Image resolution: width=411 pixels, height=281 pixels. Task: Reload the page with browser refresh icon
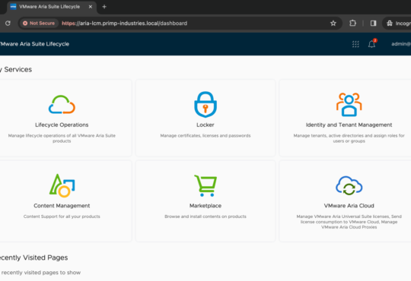coord(8,24)
